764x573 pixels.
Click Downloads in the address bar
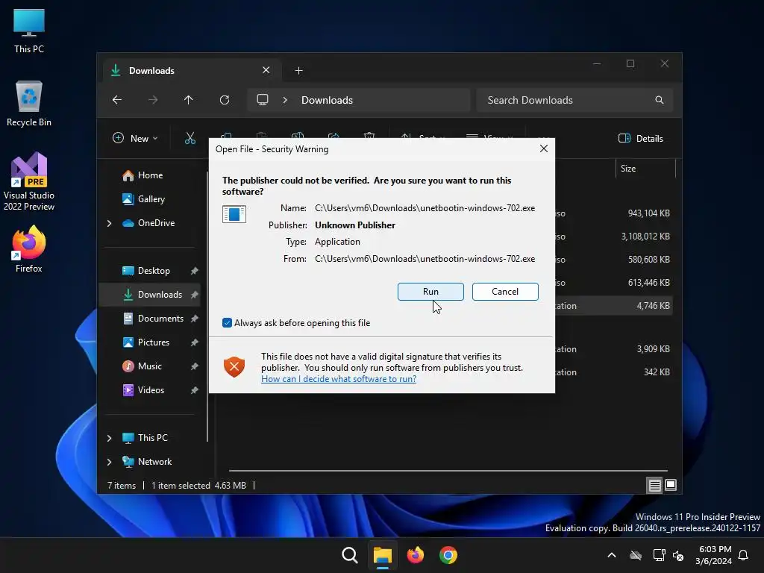click(x=327, y=100)
